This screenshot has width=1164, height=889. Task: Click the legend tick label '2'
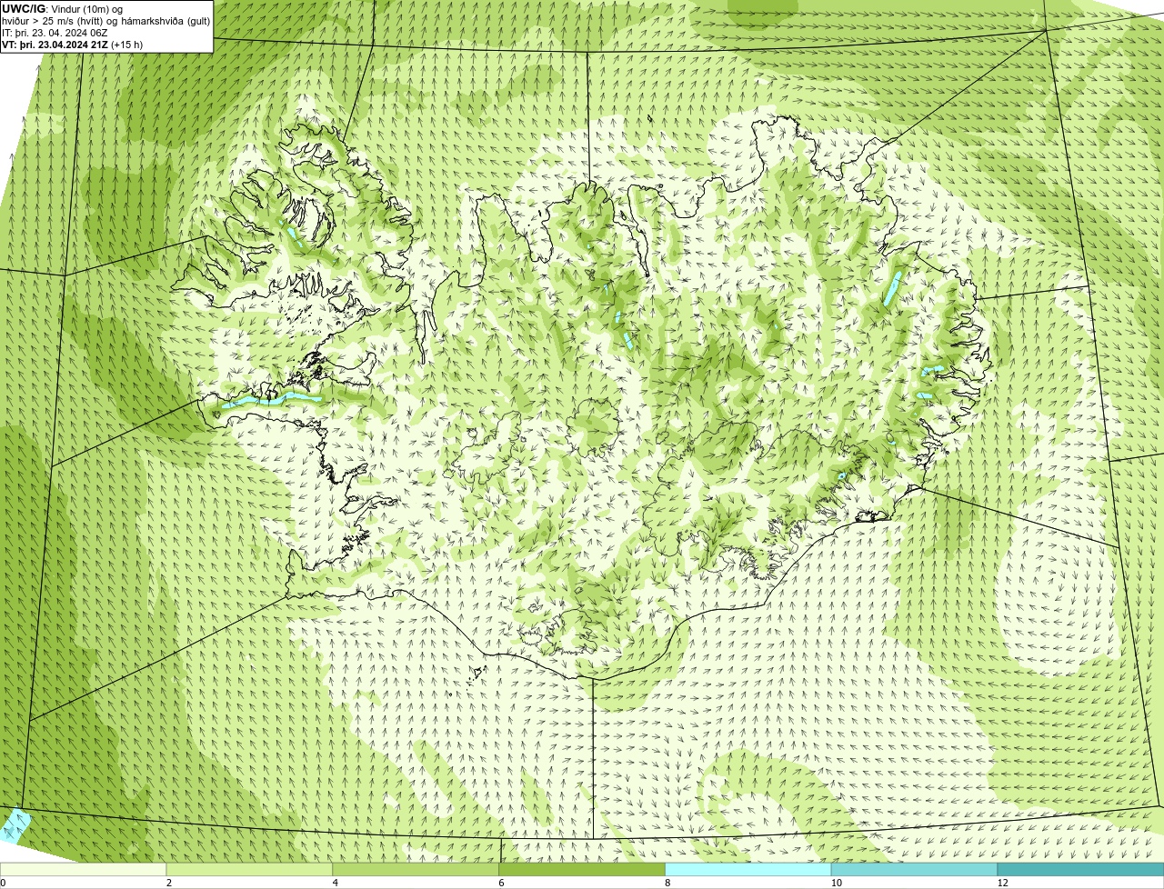(x=169, y=883)
